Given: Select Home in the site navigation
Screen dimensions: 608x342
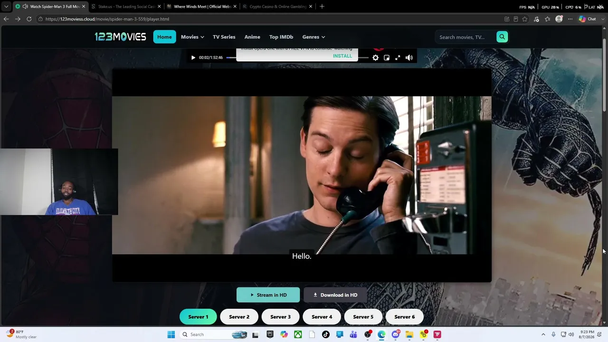Looking at the screenshot, I should [164, 37].
